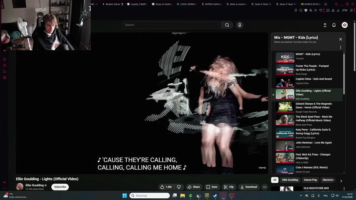
Task: Open the player play-arrow toolbar icon
Action: point(316,11)
